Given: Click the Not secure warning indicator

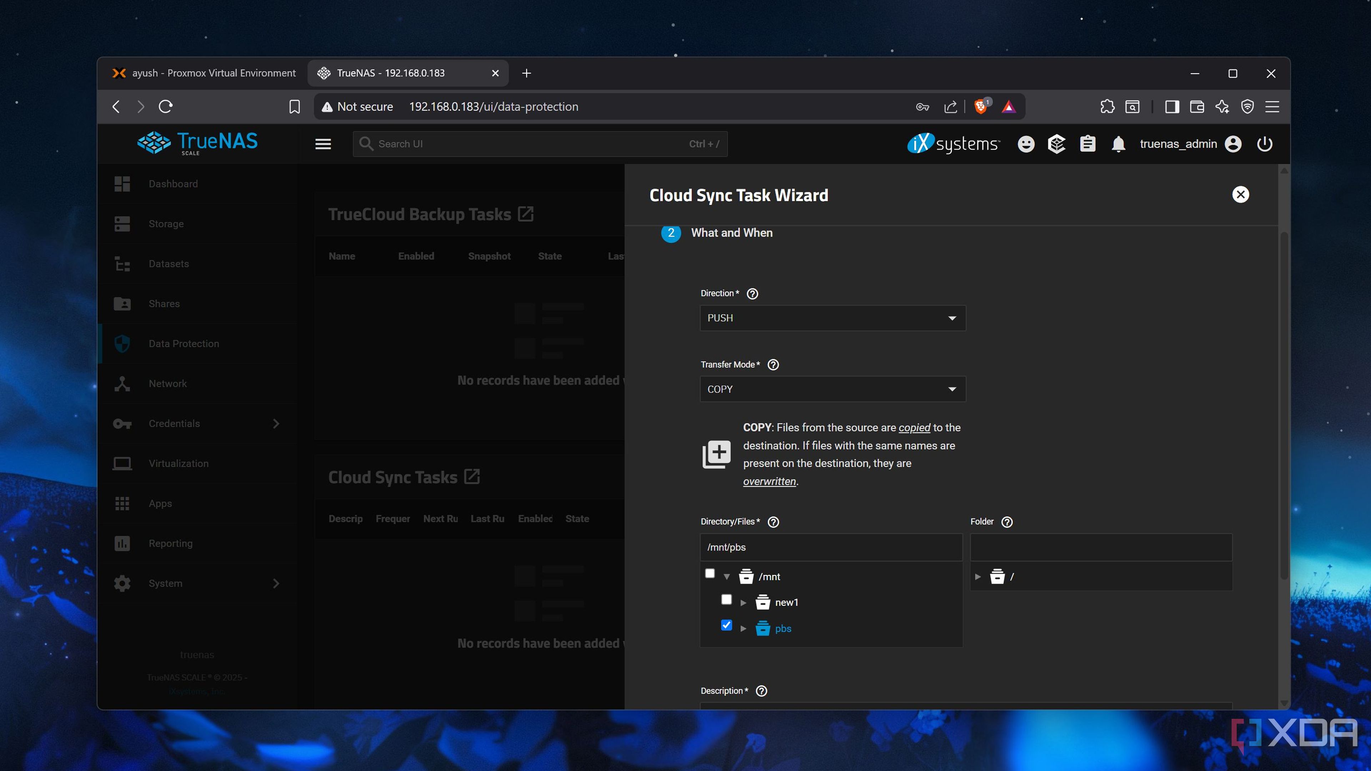Looking at the screenshot, I should 357,106.
